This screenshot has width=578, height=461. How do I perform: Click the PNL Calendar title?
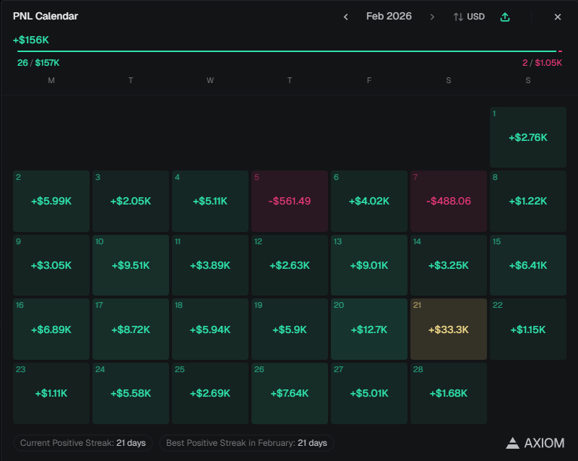coord(46,16)
